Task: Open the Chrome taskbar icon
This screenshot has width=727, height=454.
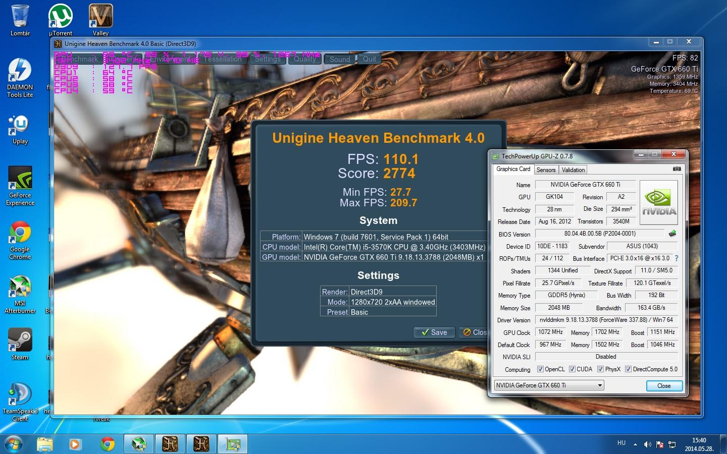Action: click(107, 444)
